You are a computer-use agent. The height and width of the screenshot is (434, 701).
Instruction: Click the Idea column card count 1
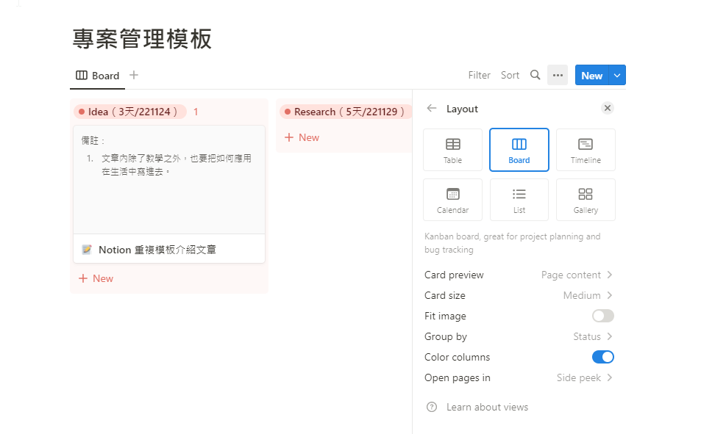pos(196,112)
